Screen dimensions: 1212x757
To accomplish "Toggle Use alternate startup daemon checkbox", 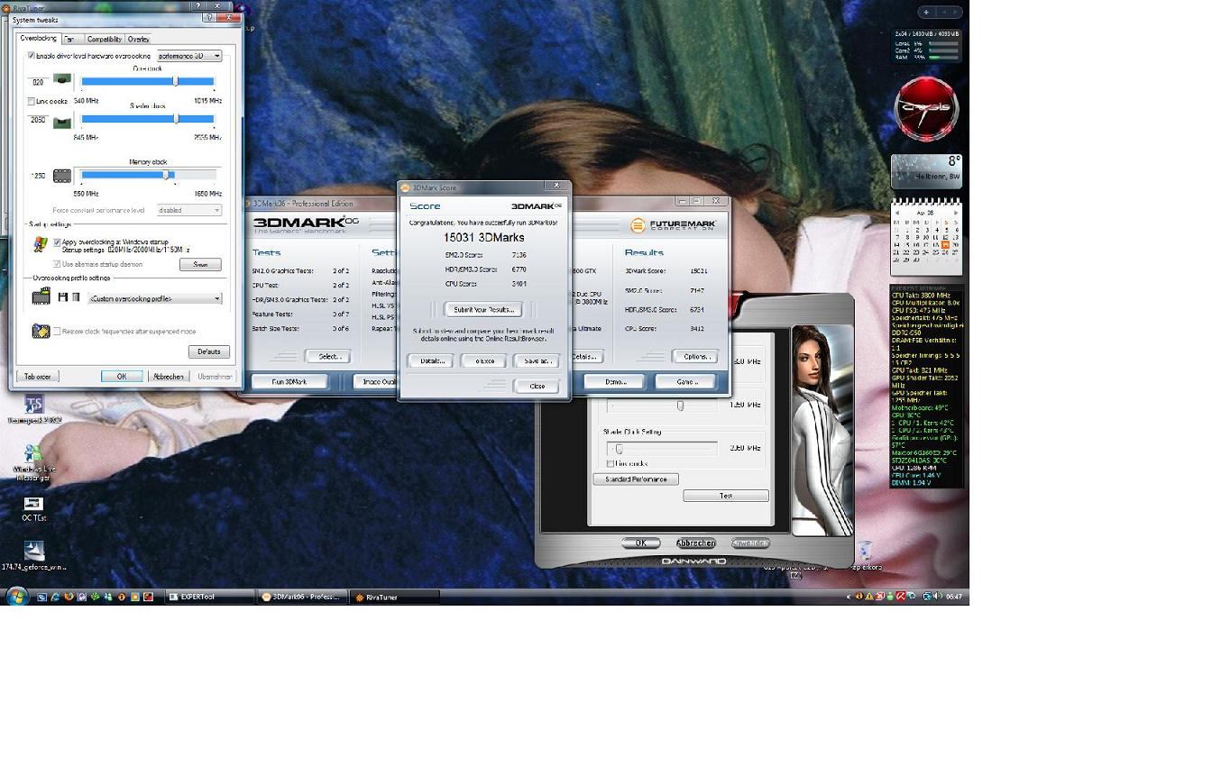I will (57, 264).
